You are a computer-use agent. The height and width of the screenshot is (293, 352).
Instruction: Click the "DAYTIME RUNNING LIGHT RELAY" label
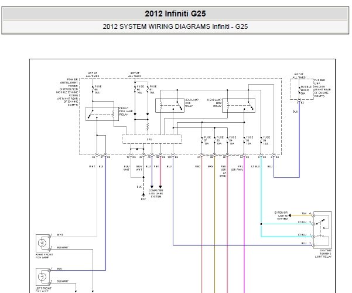point(323,254)
